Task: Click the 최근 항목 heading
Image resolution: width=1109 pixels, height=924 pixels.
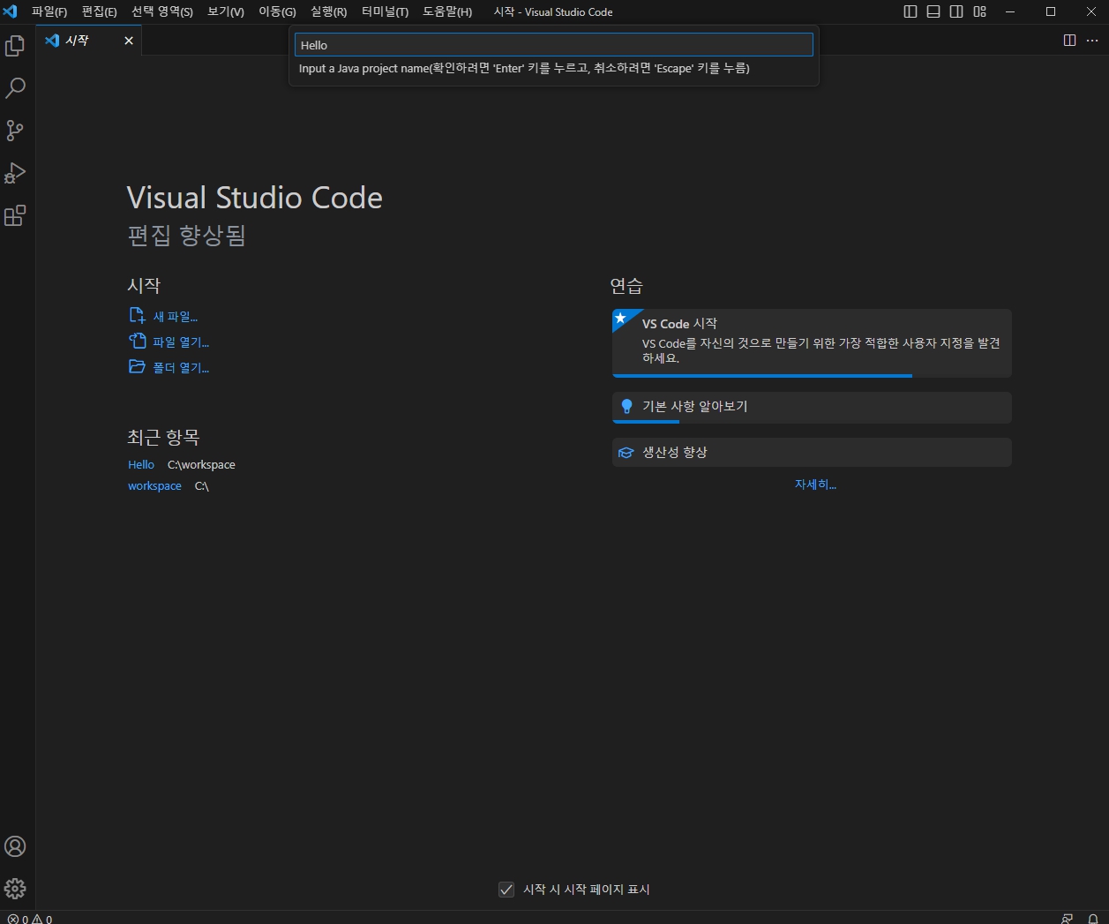Action: point(163,438)
